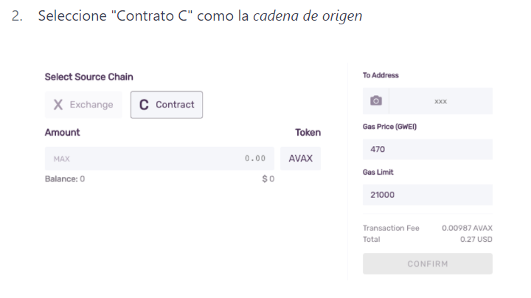Click the Balance: 0 label

click(65, 179)
